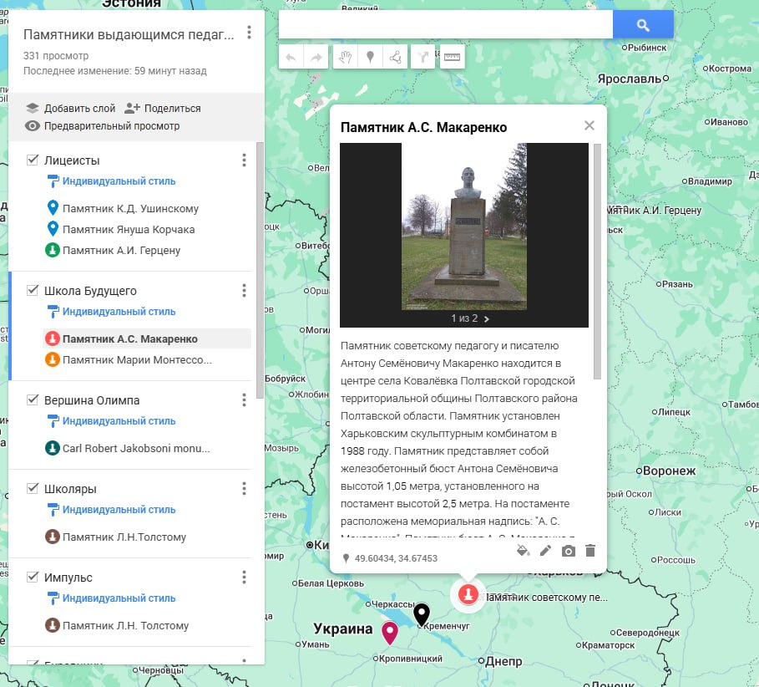Open the map title options menu
This screenshot has height=687, width=759.
coord(249,33)
